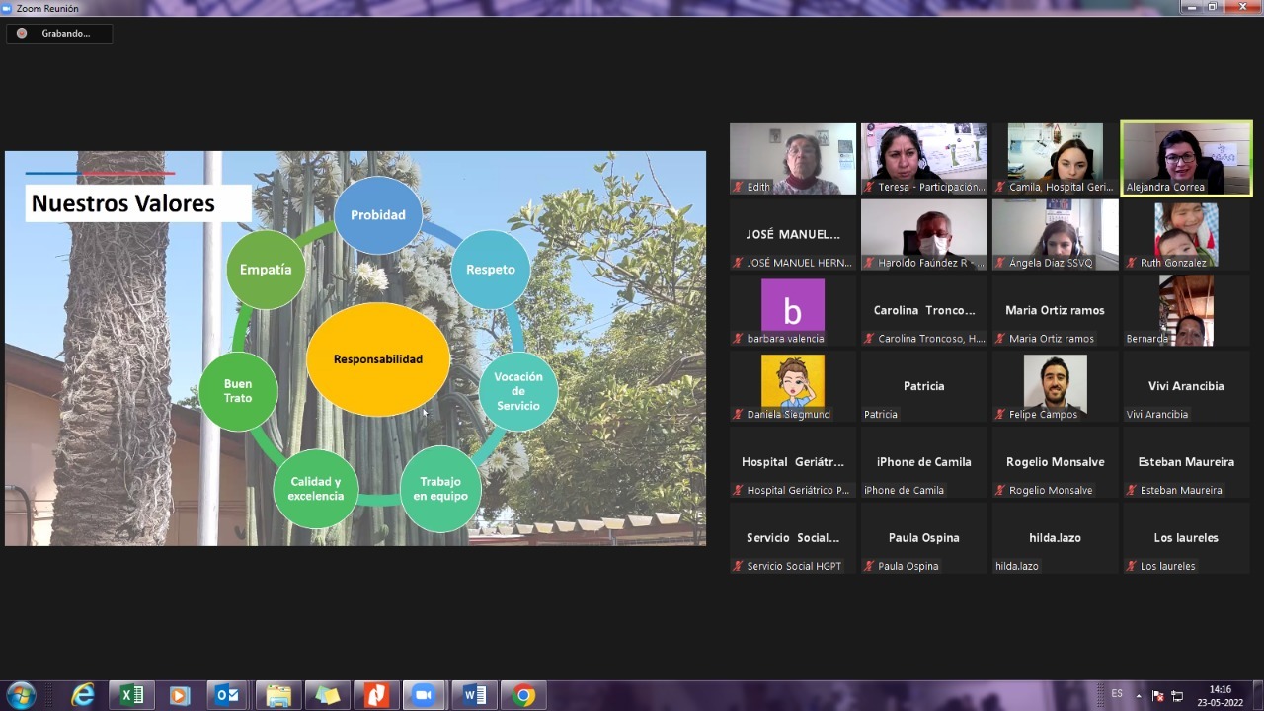Open Google Chrome from taskbar
The width and height of the screenshot is (1264, 711).
point(524,695)
